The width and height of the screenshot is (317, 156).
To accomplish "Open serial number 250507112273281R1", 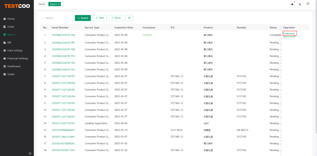I will [x=63, y=116].
